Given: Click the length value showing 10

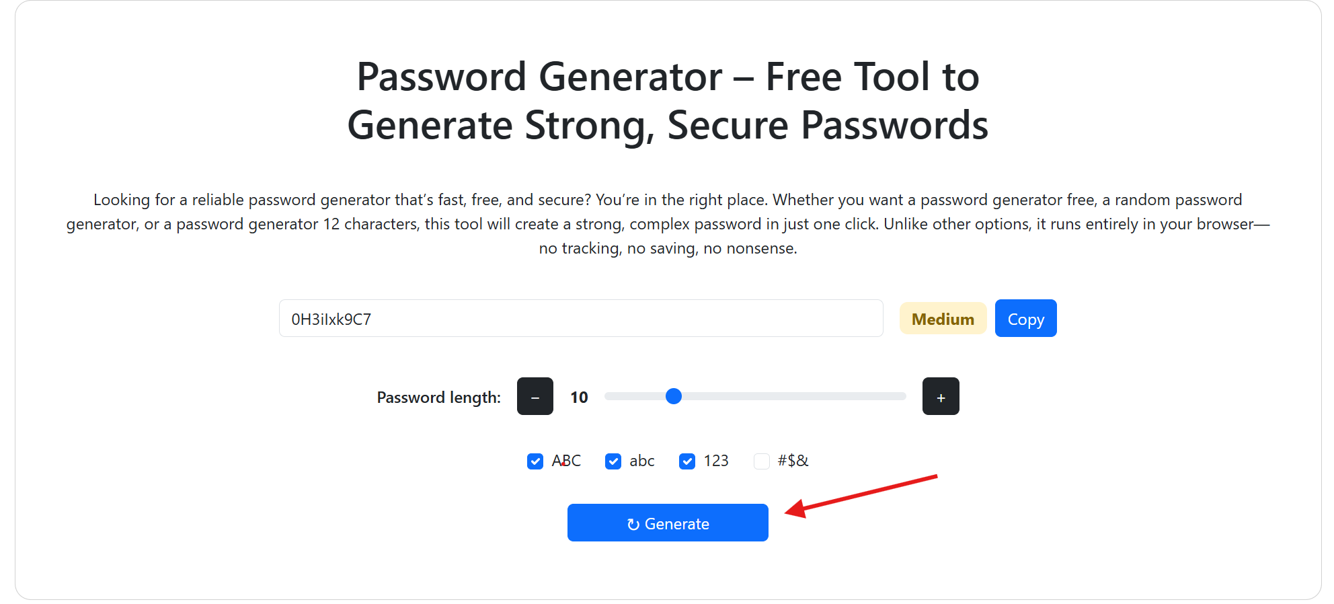Looking at the screenshot, I should [x=578, y=397].
